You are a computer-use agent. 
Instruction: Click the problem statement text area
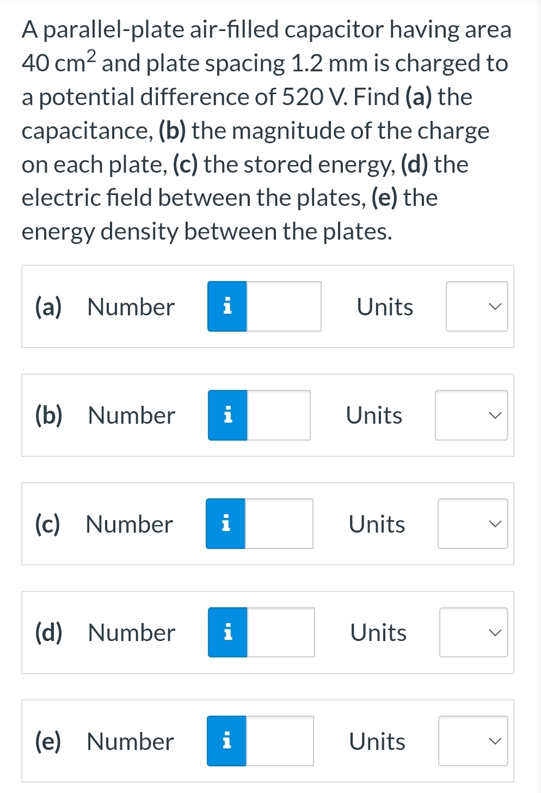[267, 131]
